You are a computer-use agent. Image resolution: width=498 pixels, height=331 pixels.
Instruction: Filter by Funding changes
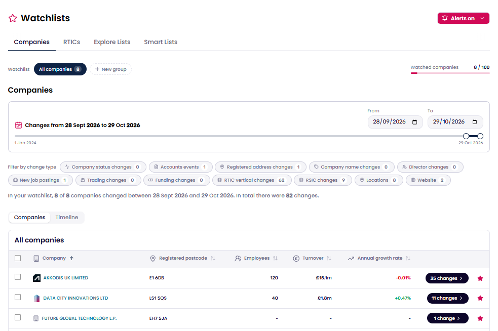[x=177, y=180]
